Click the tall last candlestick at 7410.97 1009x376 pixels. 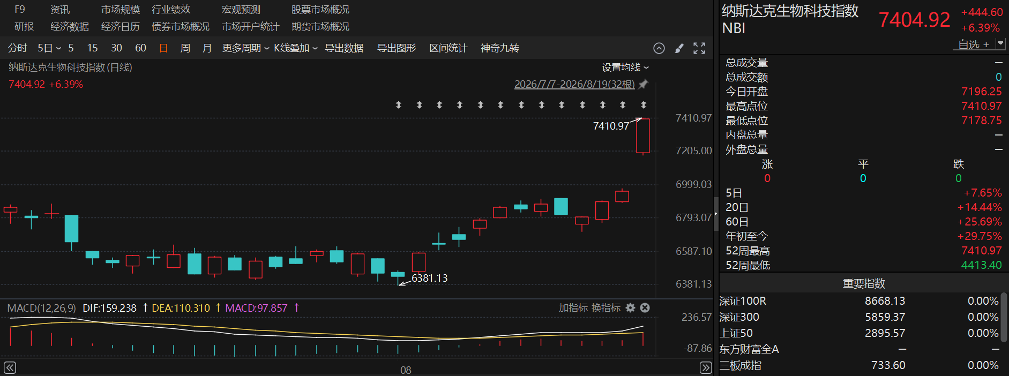pyautogui.click(x=643, y=136)
